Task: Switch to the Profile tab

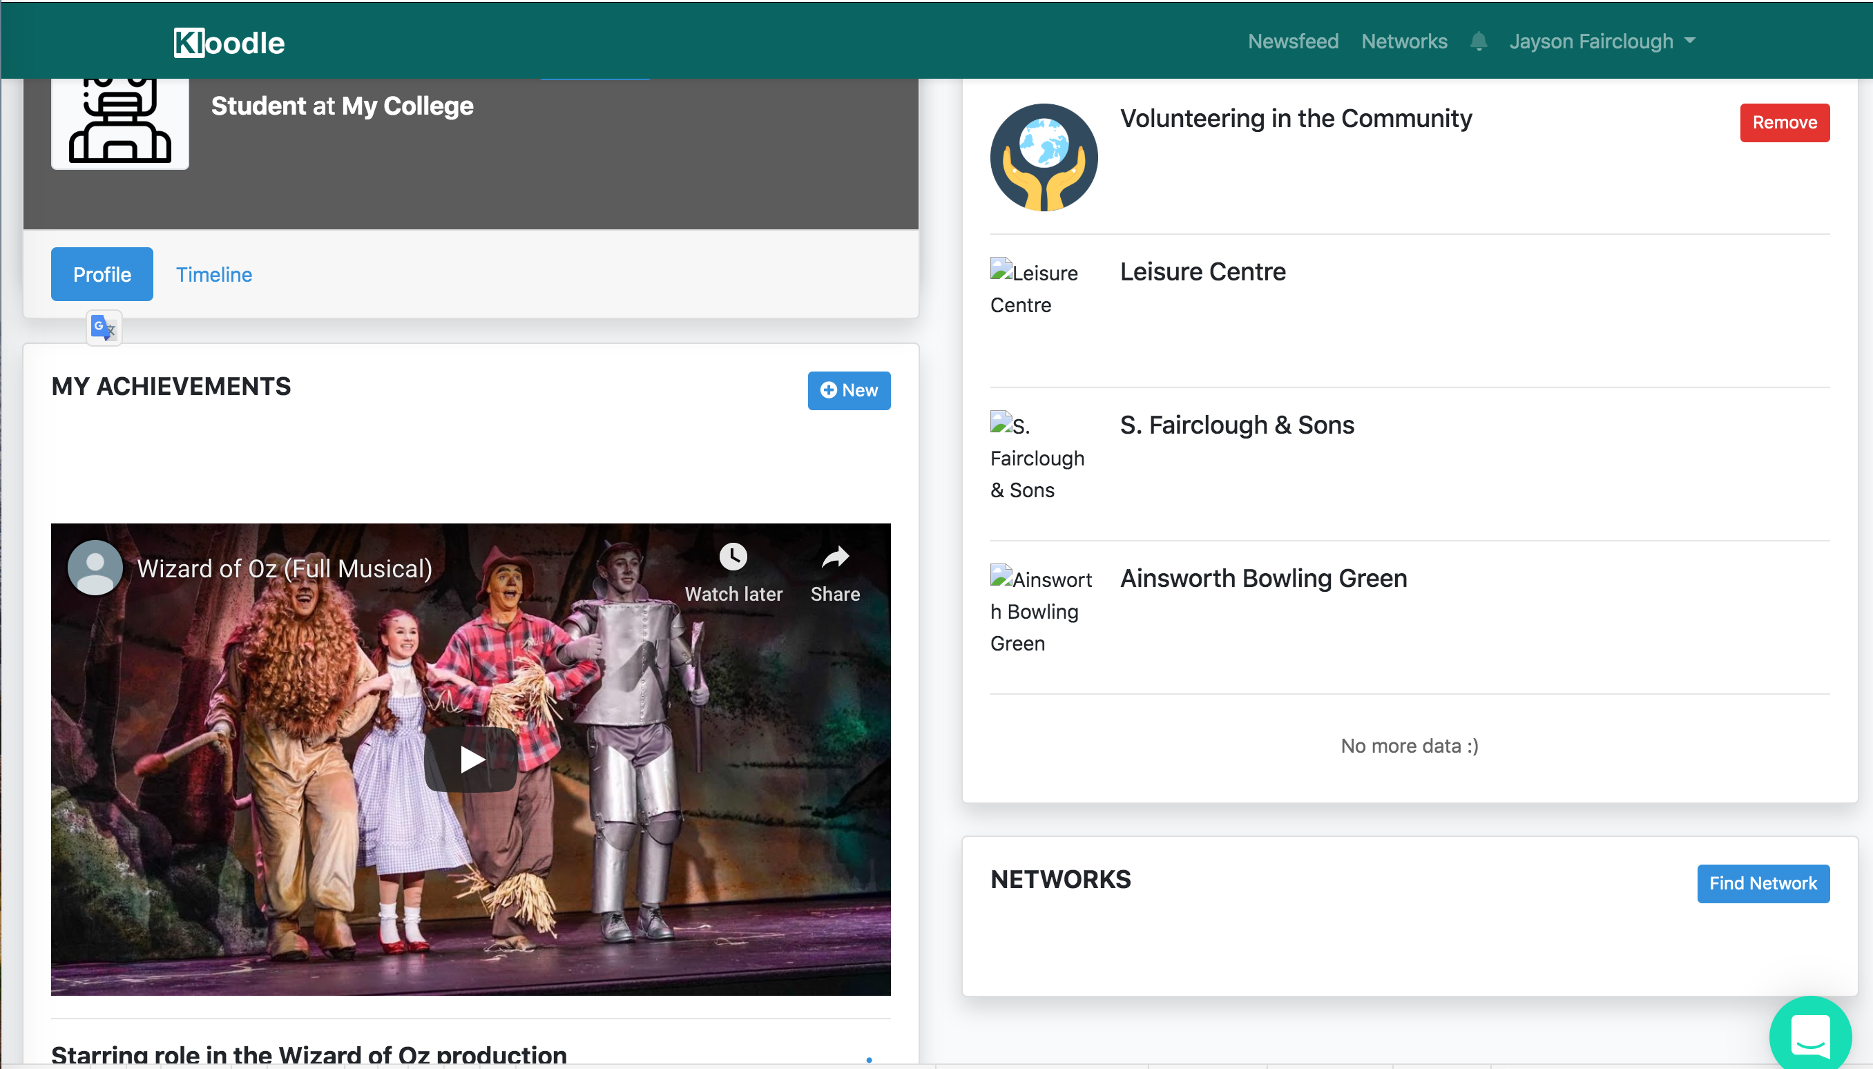Action: coord(102,274)
